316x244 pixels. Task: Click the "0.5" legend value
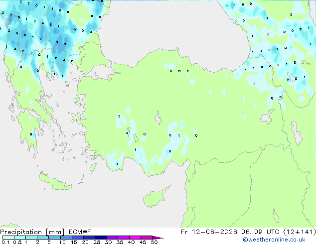tap(17, 242)
